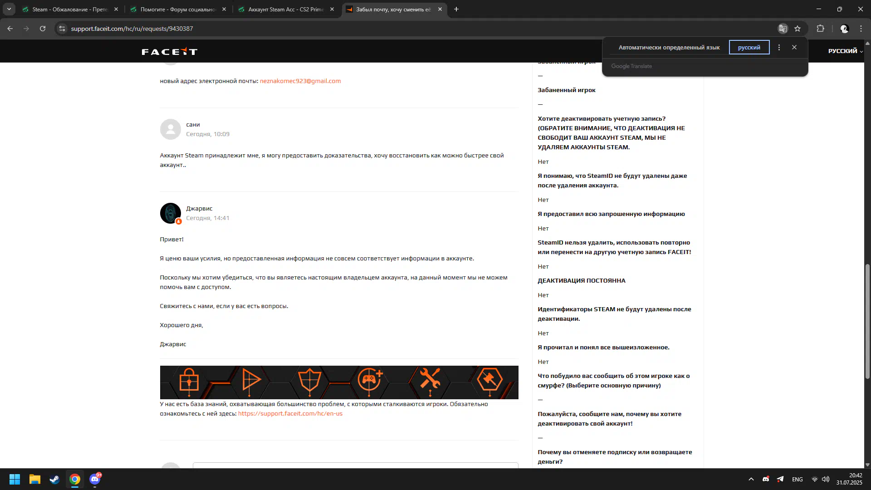Switch to the Steam Обжалование tab
This screenshot has height=490, width=871.
tap(70, 9)
